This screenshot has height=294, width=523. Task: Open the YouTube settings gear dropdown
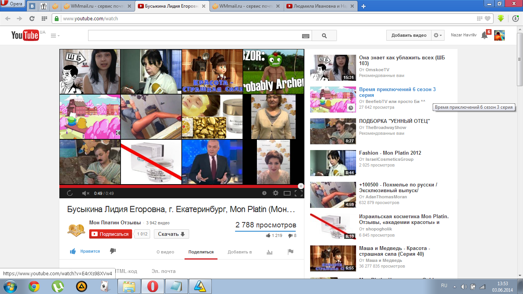(x=438, y=35)
